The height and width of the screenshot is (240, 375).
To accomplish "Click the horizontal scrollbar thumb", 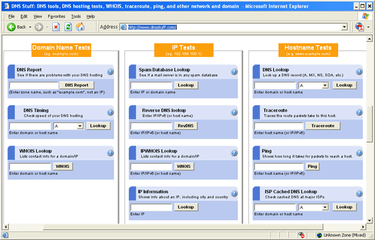I will [x=183, y=227].
